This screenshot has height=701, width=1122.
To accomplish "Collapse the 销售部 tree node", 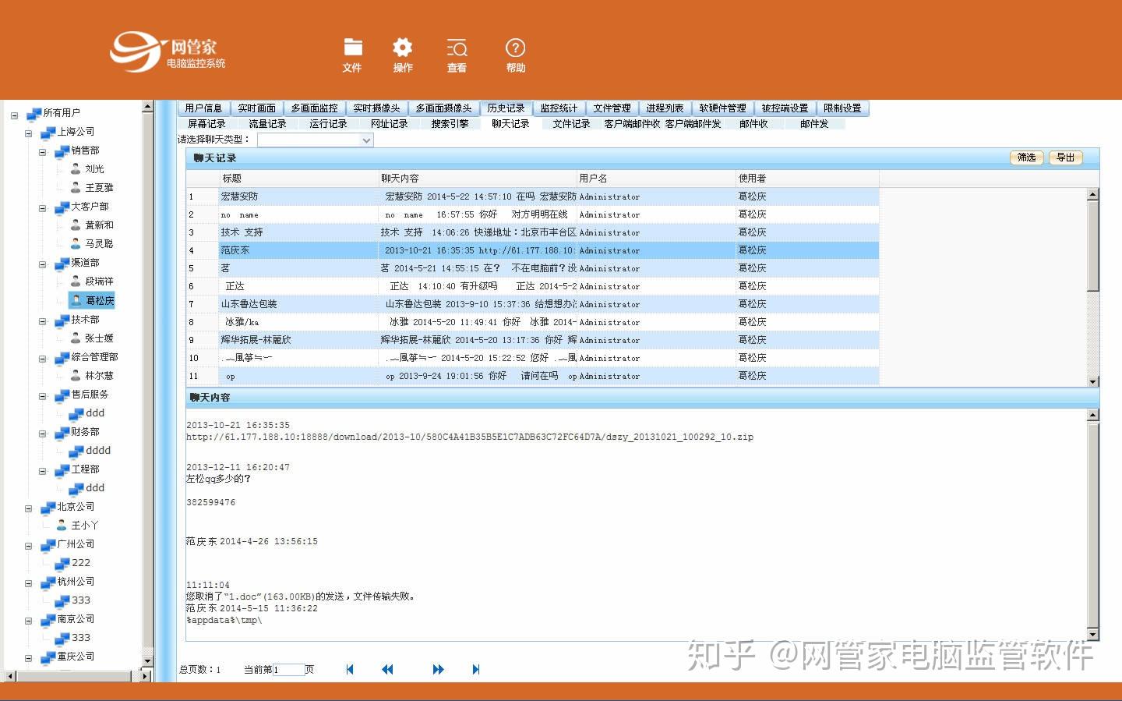I will pyautogui.click(x=42, y=152).
